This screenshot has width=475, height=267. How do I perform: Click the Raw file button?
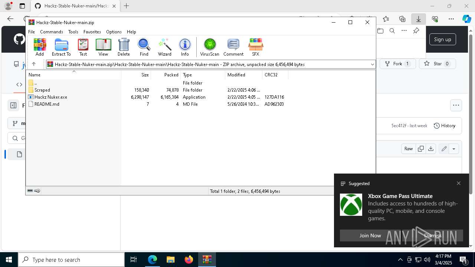coord(409,149)
